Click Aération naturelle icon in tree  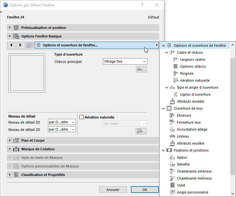point(176,80)
